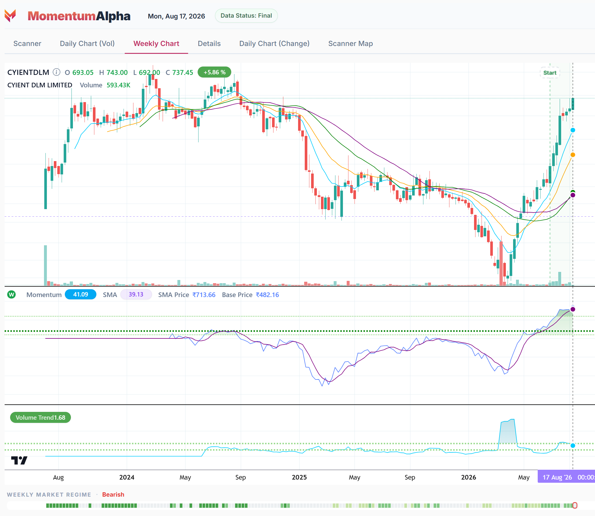
Task: Click the Mon, Aug 17, 2026 date
Action: click(x=176, y=16)
